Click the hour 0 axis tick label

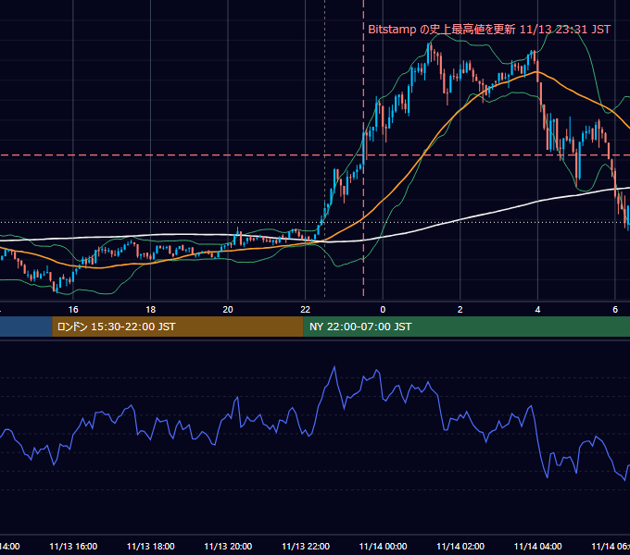(x=383, y=310)
